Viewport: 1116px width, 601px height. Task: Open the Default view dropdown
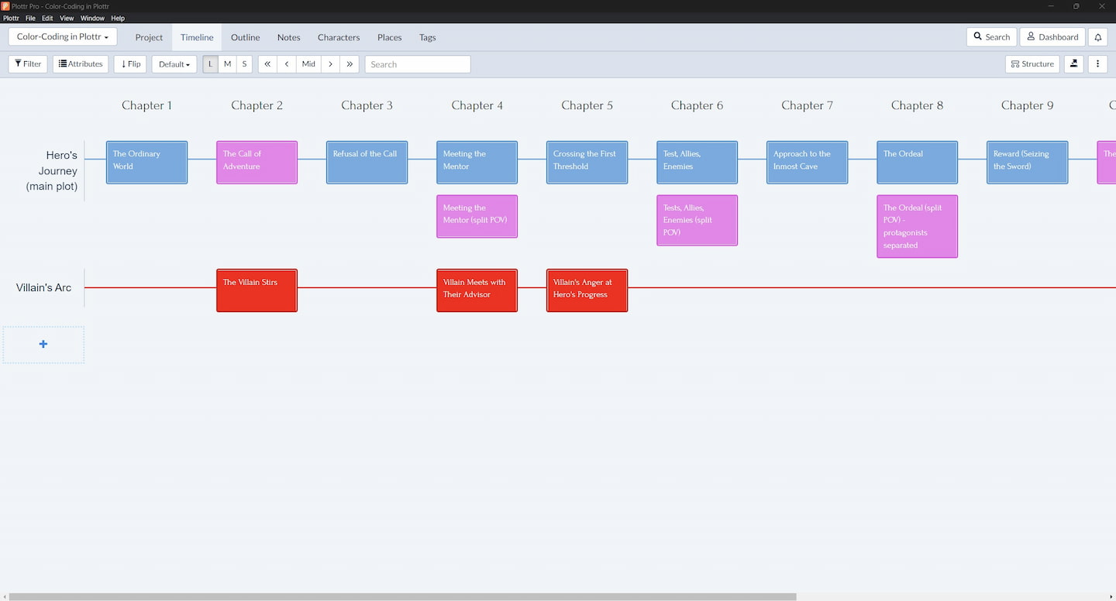[174, 64]
